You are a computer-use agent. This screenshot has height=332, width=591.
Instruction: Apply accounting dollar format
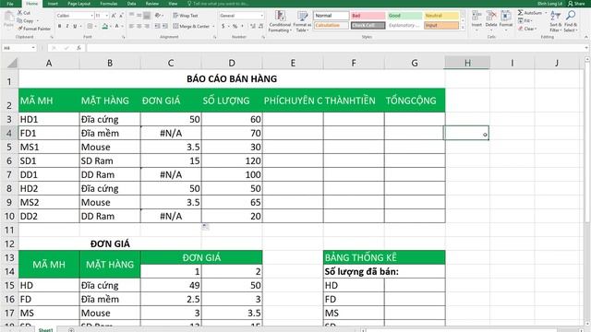click(x=223, y=27)
